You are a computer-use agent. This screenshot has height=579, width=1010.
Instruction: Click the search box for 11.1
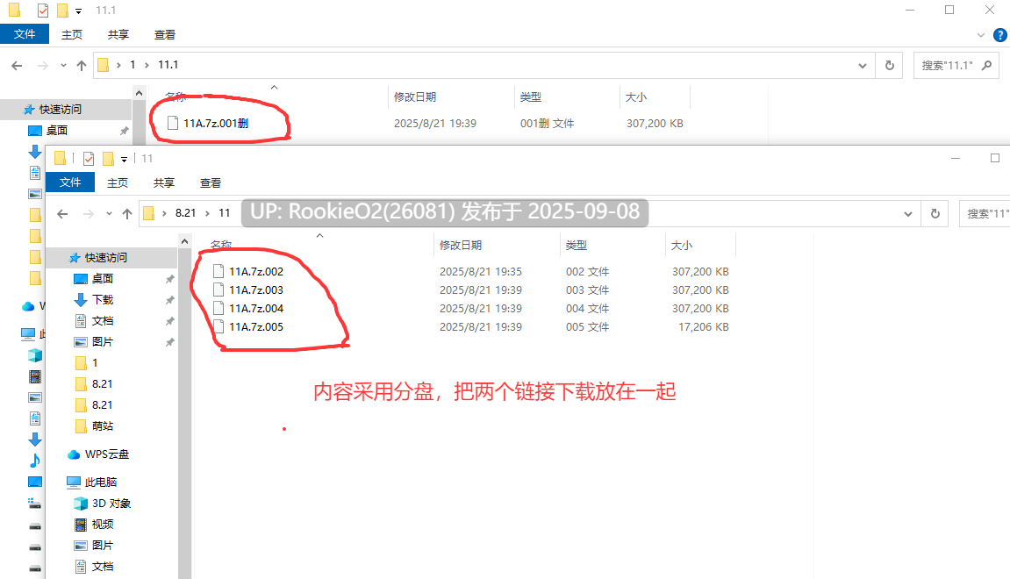point(956,65)
